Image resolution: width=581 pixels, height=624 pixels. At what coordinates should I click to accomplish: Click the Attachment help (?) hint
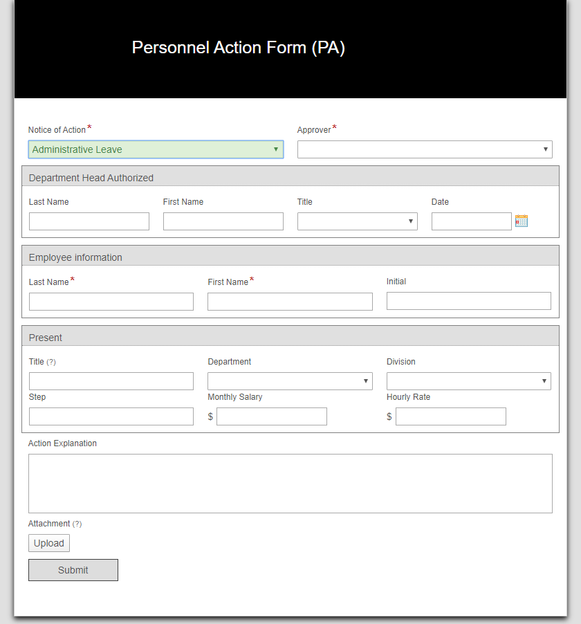pyautogui.click(x=77, y=524)
